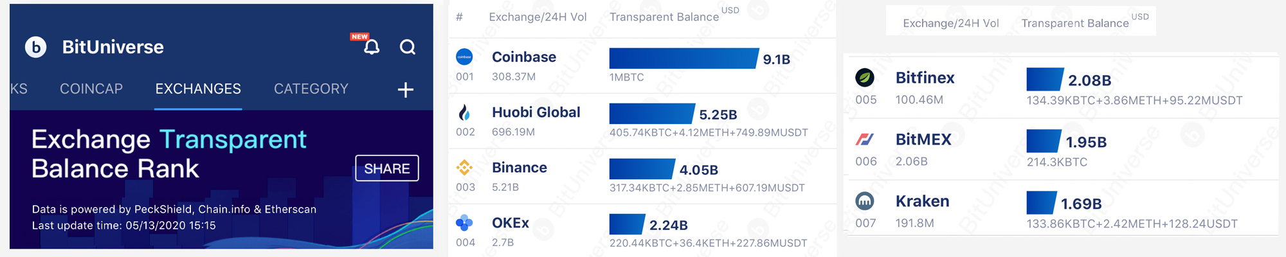Select the EXCHANGES tab
Viewport: 1286px width, 257px height.
(198, 89)
